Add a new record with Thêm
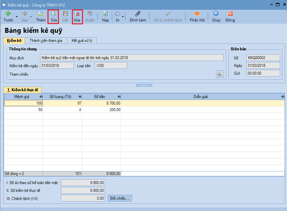This screenshot has height=211, width=287. click(41, 17)
